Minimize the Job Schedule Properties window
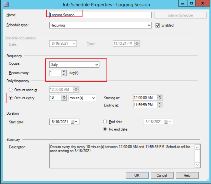The image size is (211, 184). tap(183, 3)
